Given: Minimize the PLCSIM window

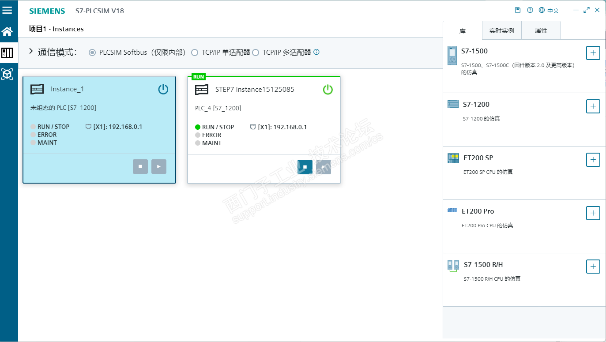Looking at the screenshot, I should pyautogui.click(x=576, y=10).
